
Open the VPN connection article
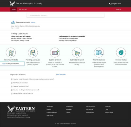21,86
